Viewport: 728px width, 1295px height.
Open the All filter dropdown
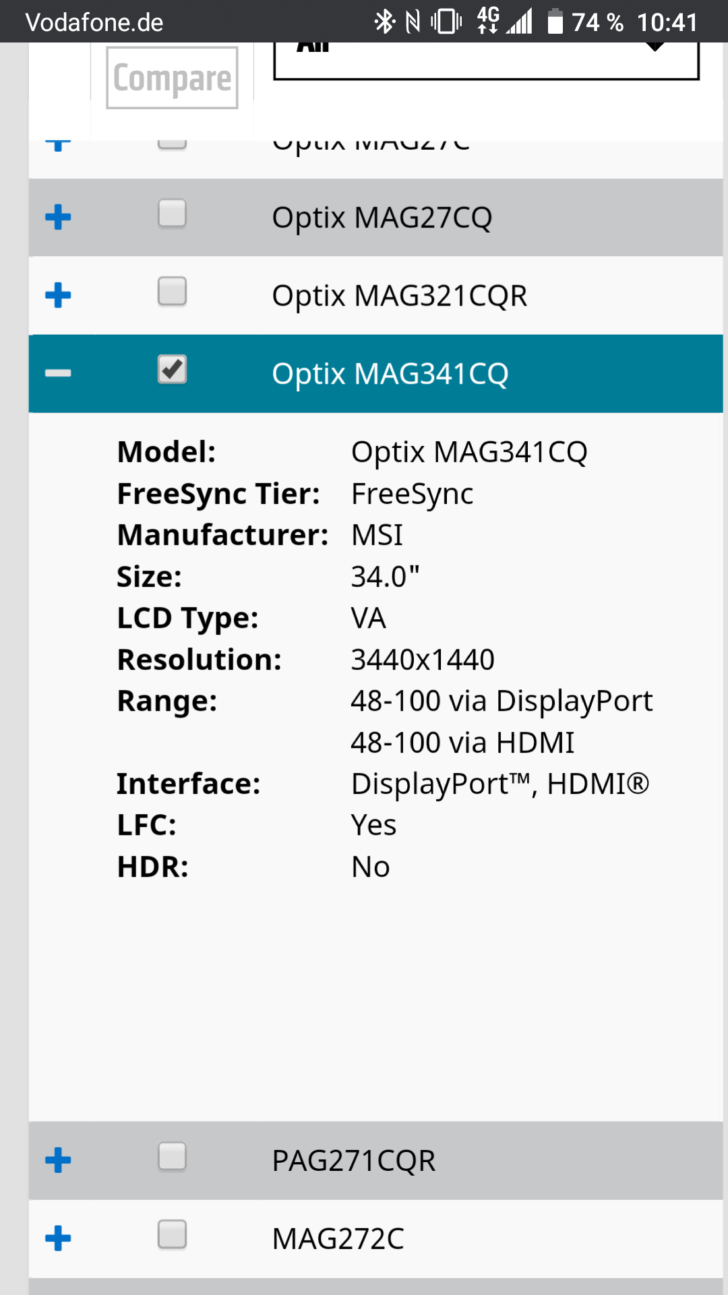pos(486,61)
